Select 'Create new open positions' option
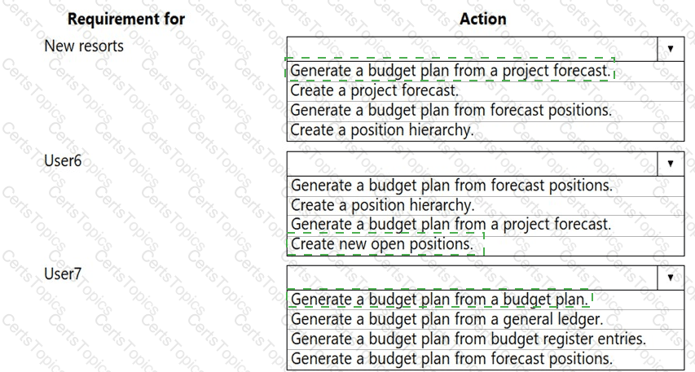The width and height of the screenshot is (695, 372). coord(381,243)
